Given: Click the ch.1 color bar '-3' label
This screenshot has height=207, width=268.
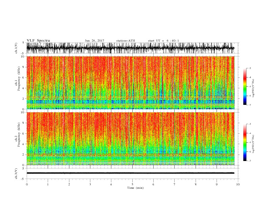Looking at the screenshot, I should click(249, 68).
